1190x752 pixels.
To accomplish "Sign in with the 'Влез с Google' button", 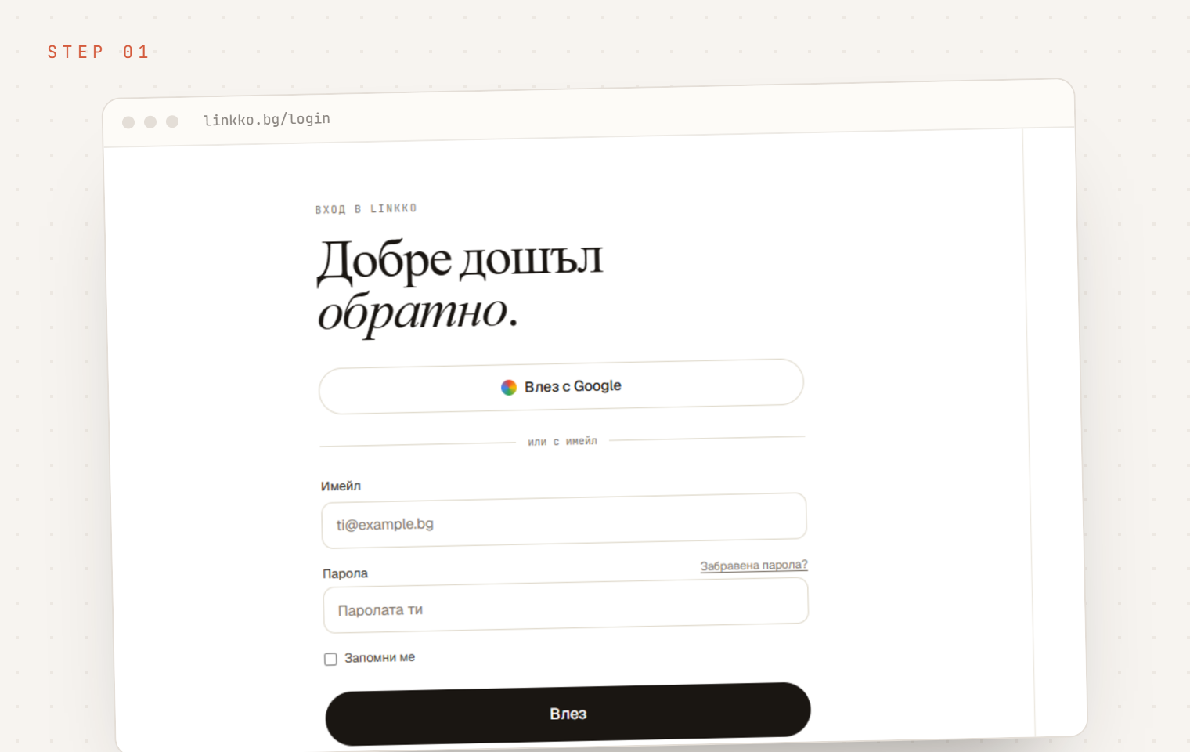I will tap(561, 386).
